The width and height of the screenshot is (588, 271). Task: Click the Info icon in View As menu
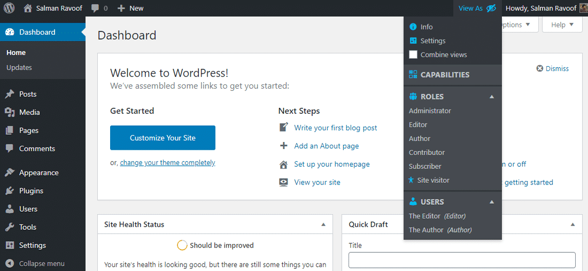tap(413, 27)
